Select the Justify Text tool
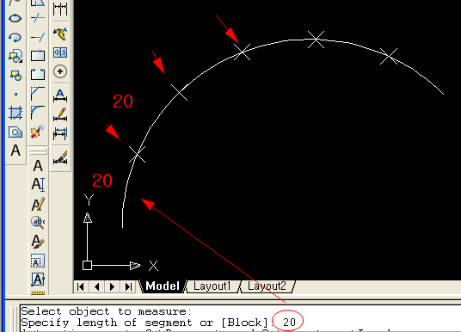Screen dimensions: 461x332 point(38,280)
